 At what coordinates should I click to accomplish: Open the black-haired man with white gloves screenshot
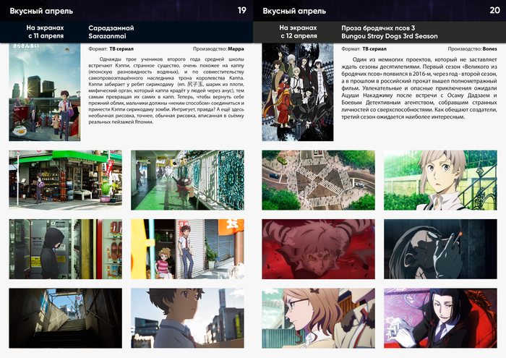click(x=440, y=318)
